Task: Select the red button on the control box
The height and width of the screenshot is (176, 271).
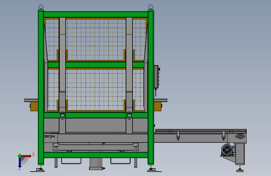Action: coord(159,69)
